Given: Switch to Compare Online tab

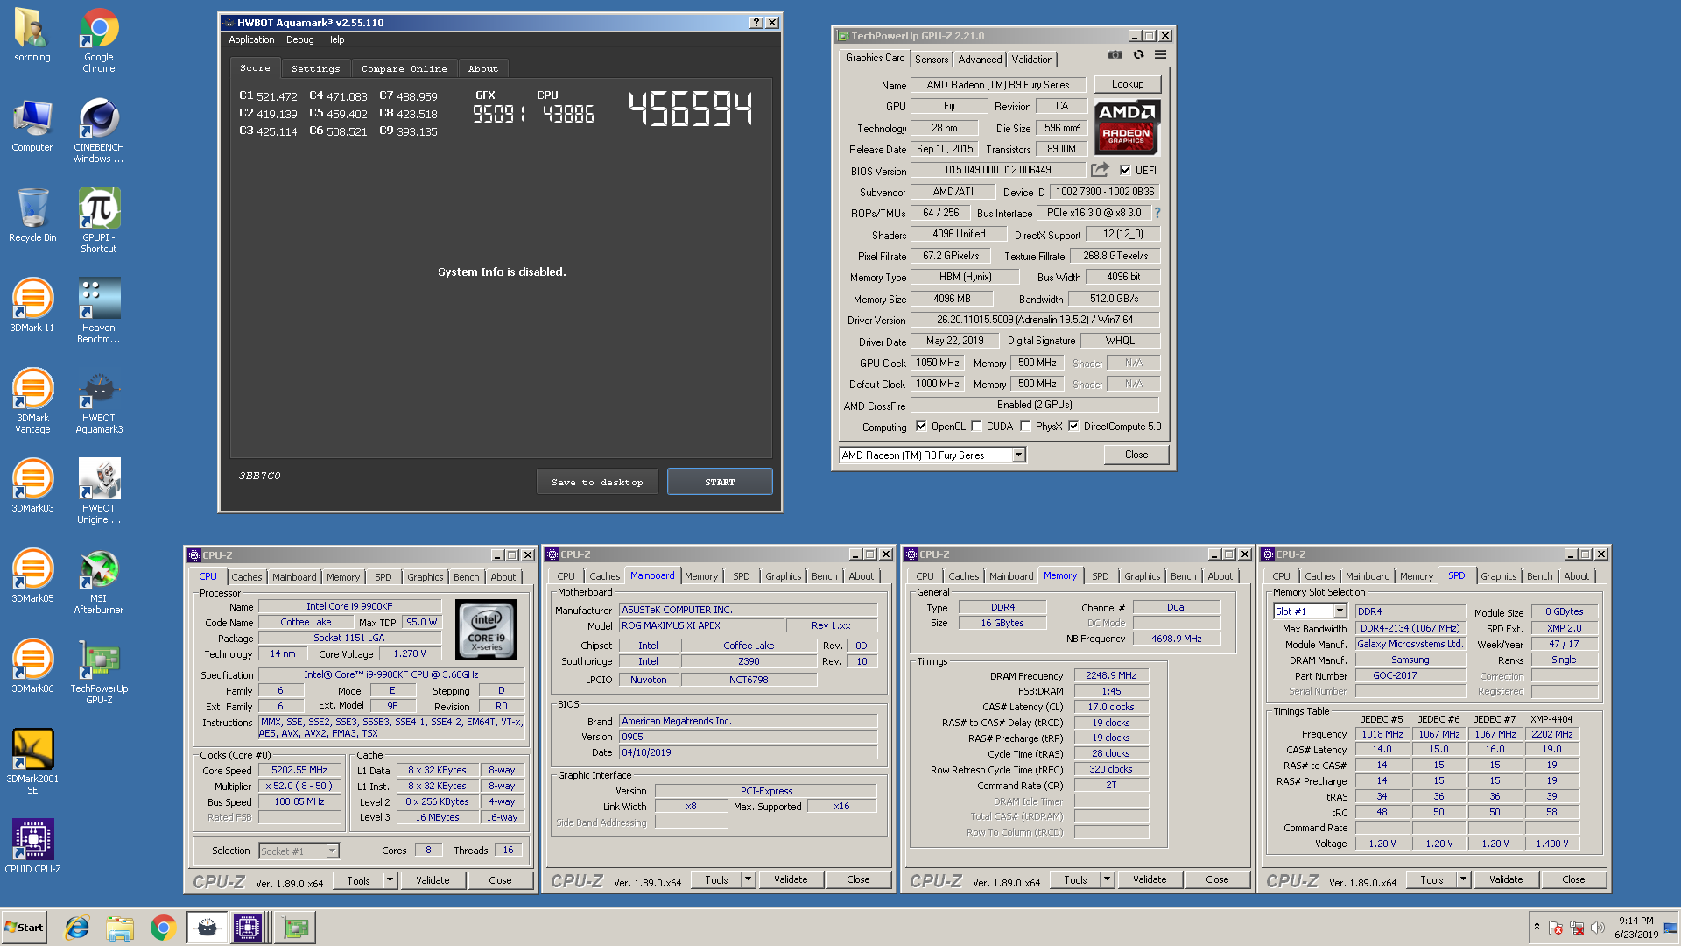Looking at the screenshot, I should [x=404, y=68].
